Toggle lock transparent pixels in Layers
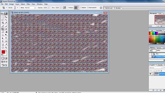The height and width of the screenshot is (93, 165). (154, 71)
